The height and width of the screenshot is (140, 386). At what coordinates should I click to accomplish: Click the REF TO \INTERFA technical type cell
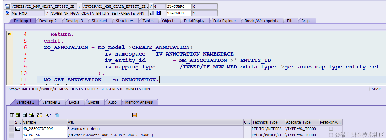pyautogui.click(x=268, y=129)
